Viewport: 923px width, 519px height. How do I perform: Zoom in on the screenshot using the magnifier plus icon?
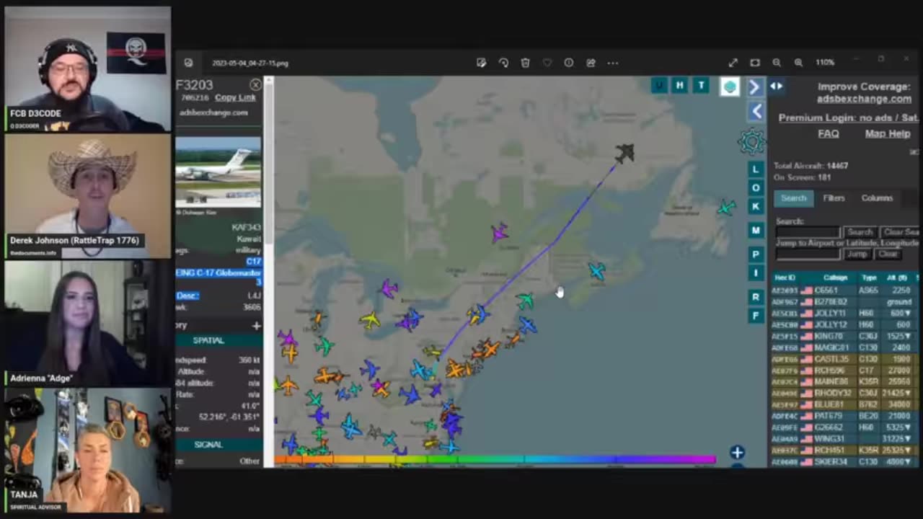coord(798,63)
